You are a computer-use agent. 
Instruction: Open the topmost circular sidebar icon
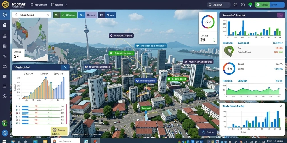5,15
